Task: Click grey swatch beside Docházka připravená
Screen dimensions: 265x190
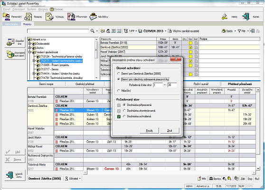Action: [x=119, y=105]
